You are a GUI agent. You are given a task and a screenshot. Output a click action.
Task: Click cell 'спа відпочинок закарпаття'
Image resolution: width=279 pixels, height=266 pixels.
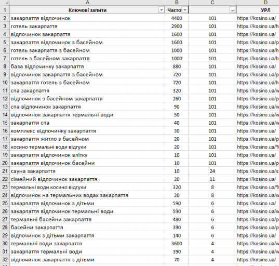tap(87, 107)
